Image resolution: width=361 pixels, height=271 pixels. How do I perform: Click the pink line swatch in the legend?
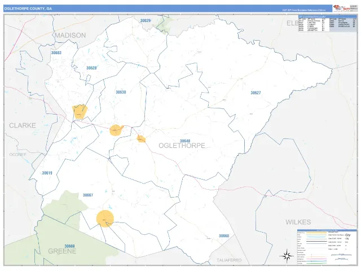coord(316,259)
